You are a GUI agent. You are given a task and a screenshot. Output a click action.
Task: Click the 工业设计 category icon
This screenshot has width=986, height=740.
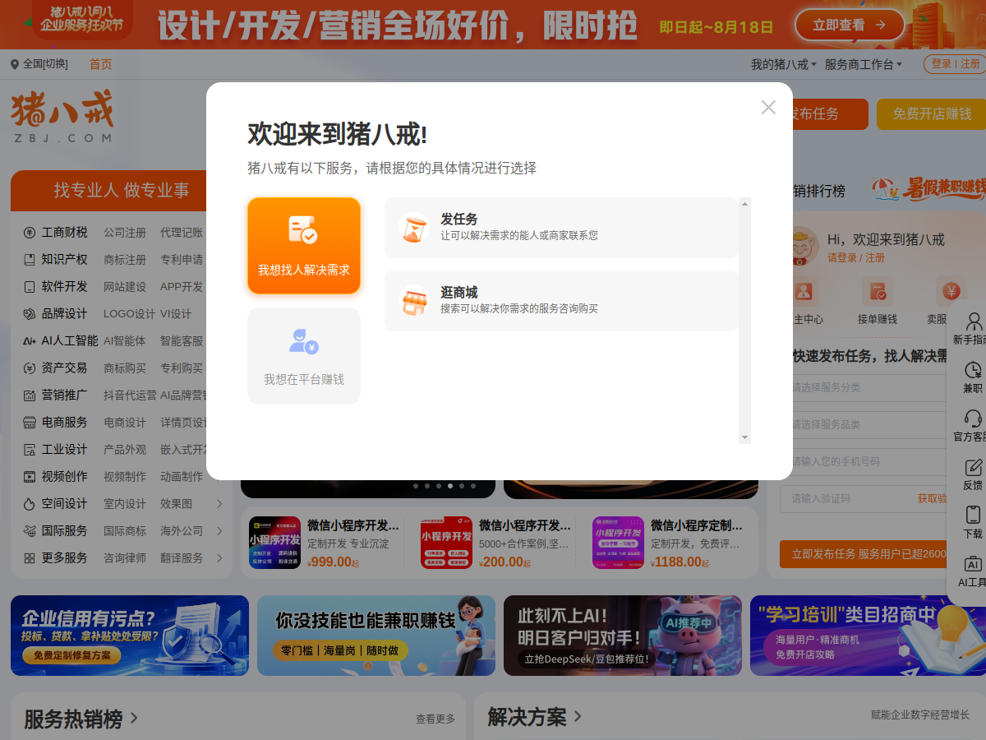pos(30,449)
